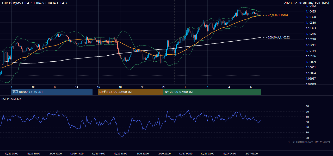Click the RSI 70 level label
This screenshot has width=333, height=156.
pos(307,112)
